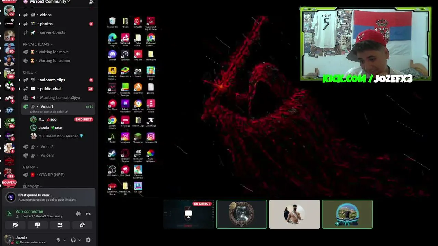438x246 pixels.
Task: Collapse the CHILL channel category
Action: pyautogui.click(x=29, y=72)
